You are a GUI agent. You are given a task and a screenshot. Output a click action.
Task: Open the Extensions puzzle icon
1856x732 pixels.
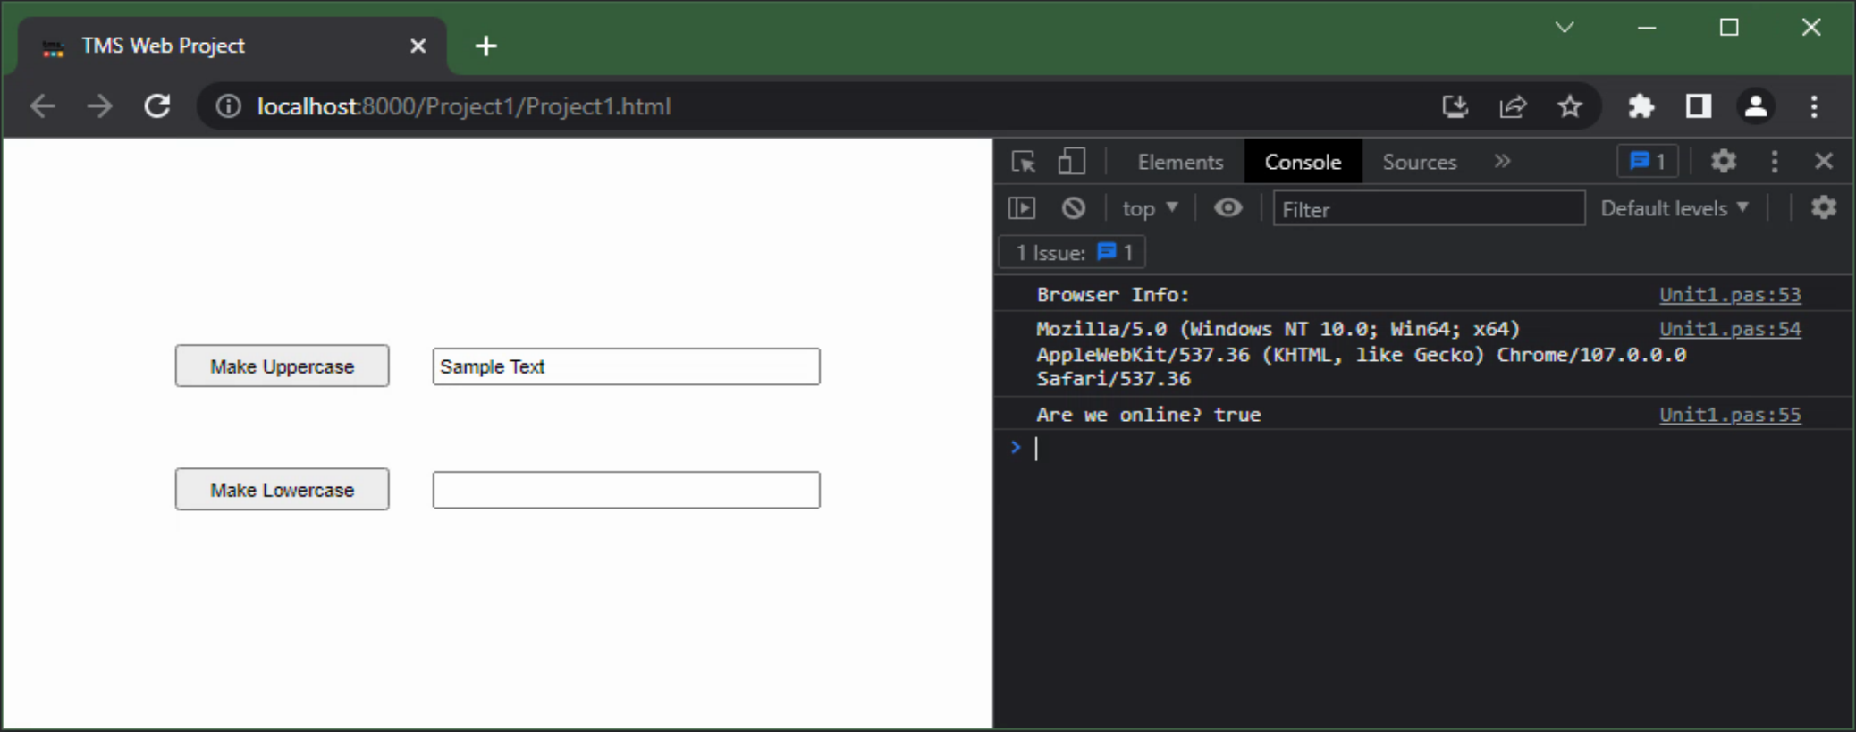pos(1641,106)
